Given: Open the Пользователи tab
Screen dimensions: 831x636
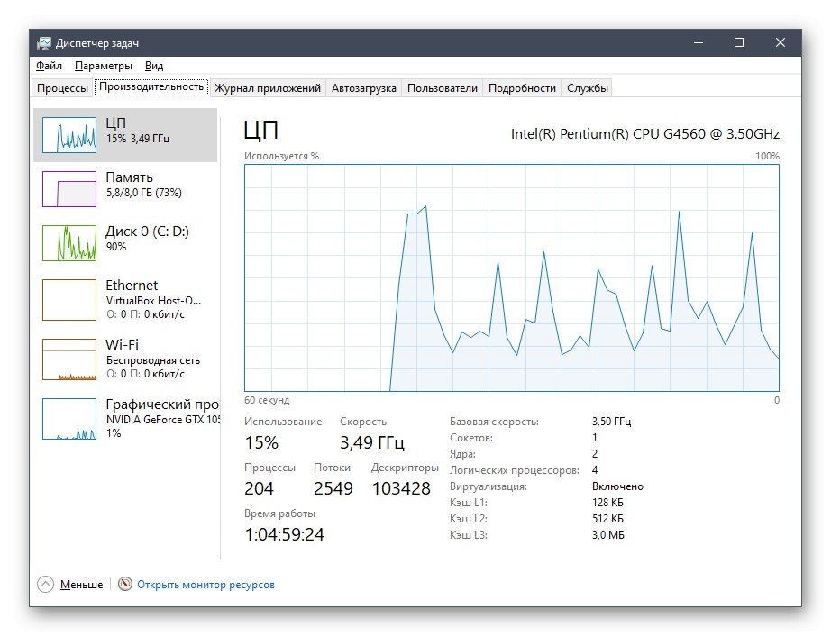Looking at the screenshot, I should [x=441, y=87].
